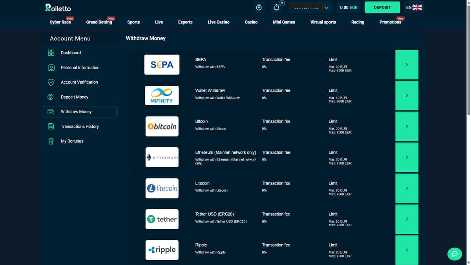Click the 'Wallet Withdraw' method title

click(x=210, y=90)
